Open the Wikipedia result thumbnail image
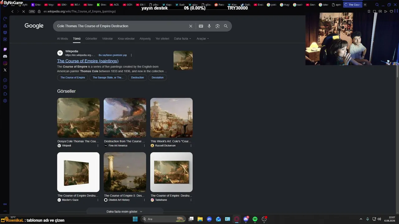The width and height of the screenshot is (399, 224). pos(183,60)
